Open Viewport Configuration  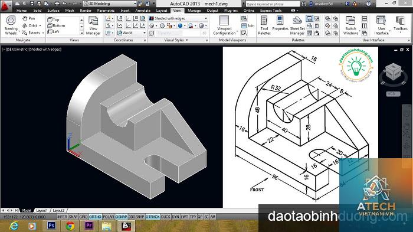point(224,25)
